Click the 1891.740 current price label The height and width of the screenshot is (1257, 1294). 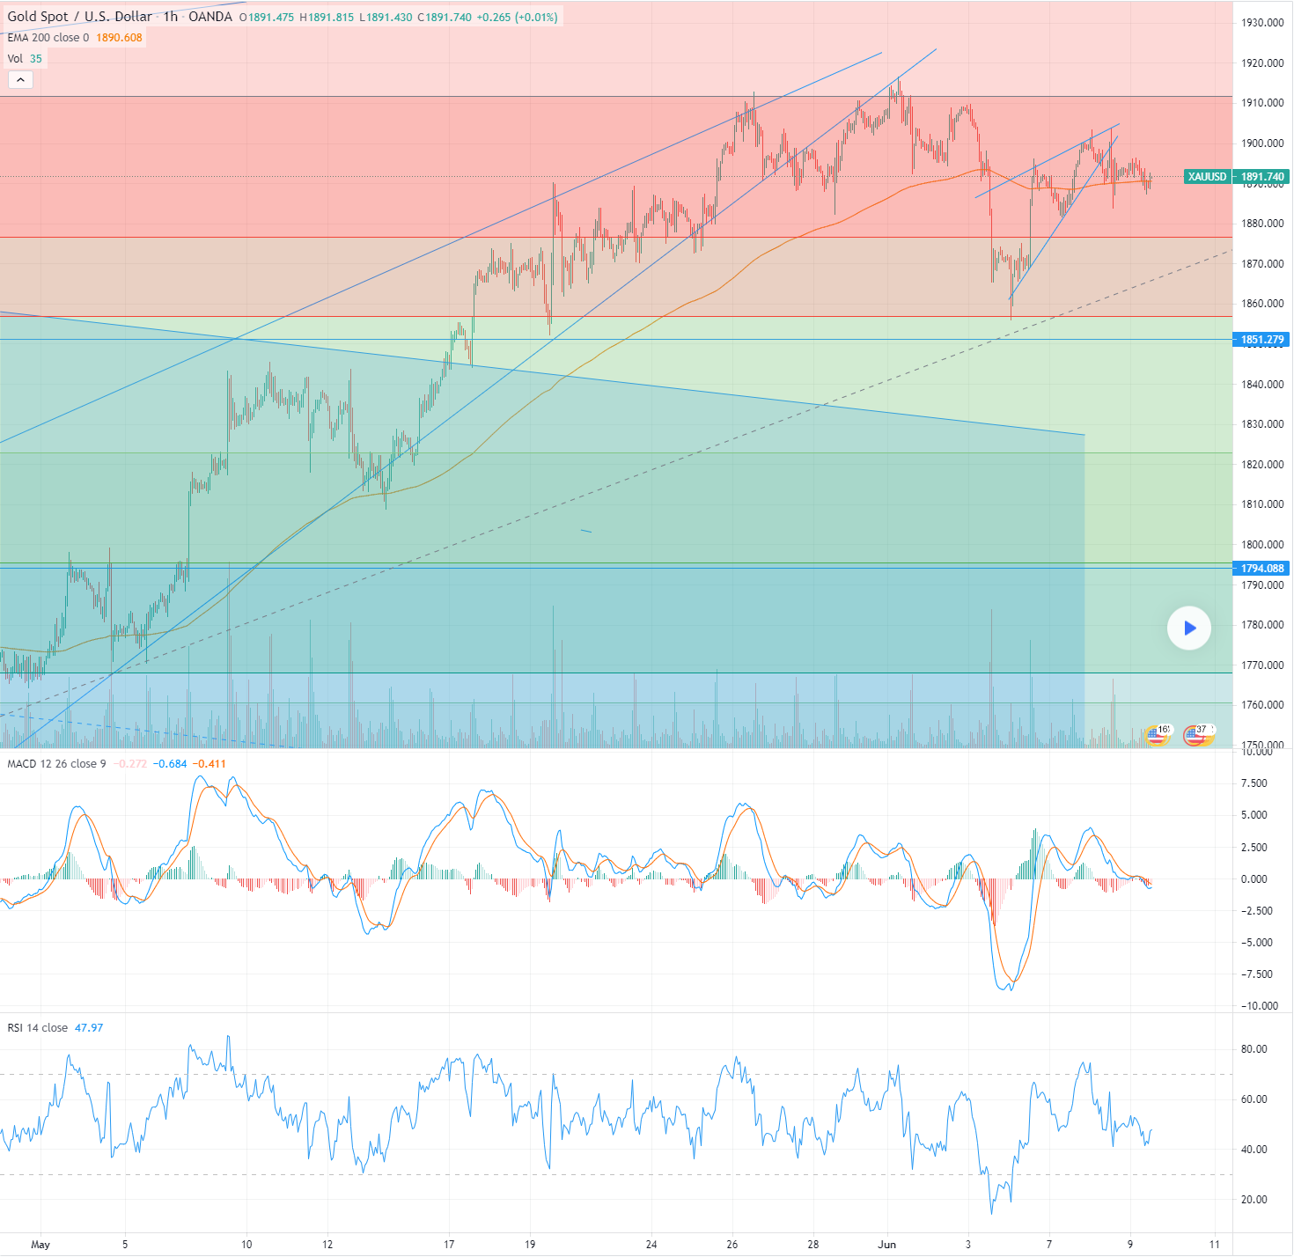pyautogui.click(x=1262, y=177)
